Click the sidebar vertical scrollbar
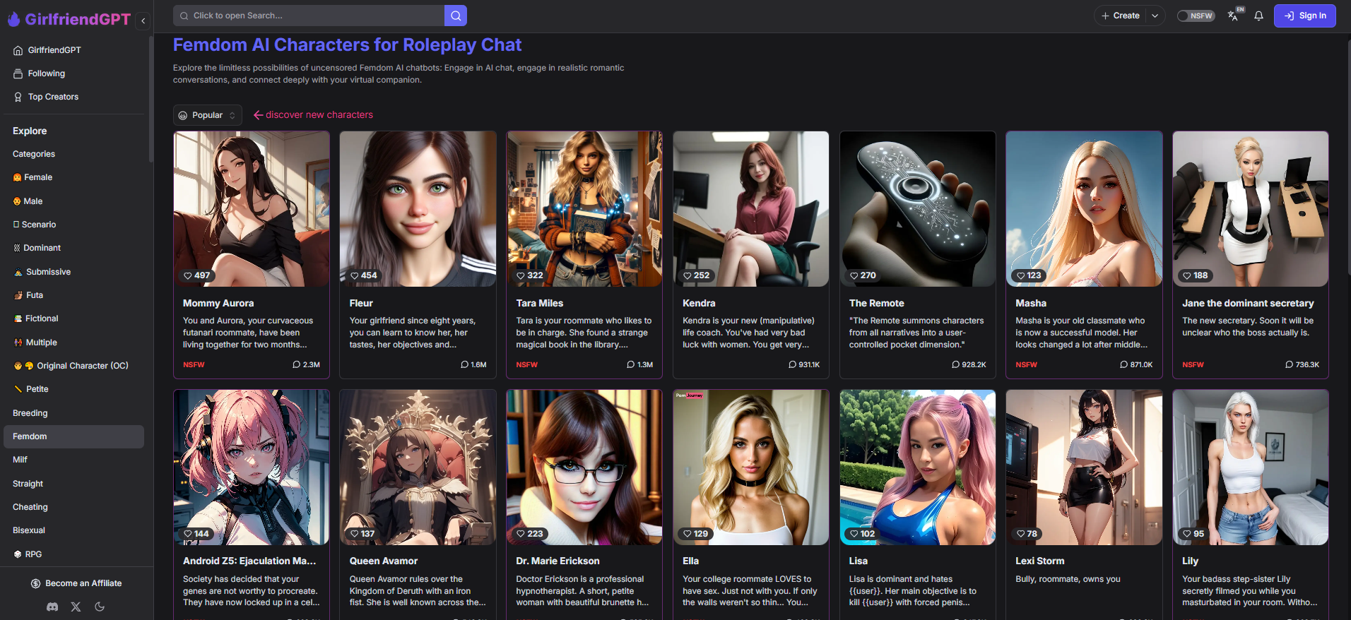The image size is (1351, 620). click(x=151, y=99)
